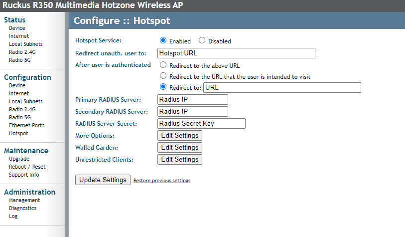
Task: Open Hotspot under Configuration menu
Action: [x=18, y=133]
